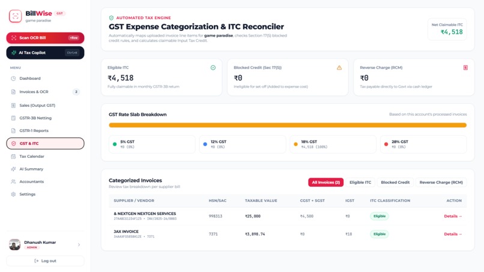
Task: Open the AI Summary page
Action: pos(45,169)
